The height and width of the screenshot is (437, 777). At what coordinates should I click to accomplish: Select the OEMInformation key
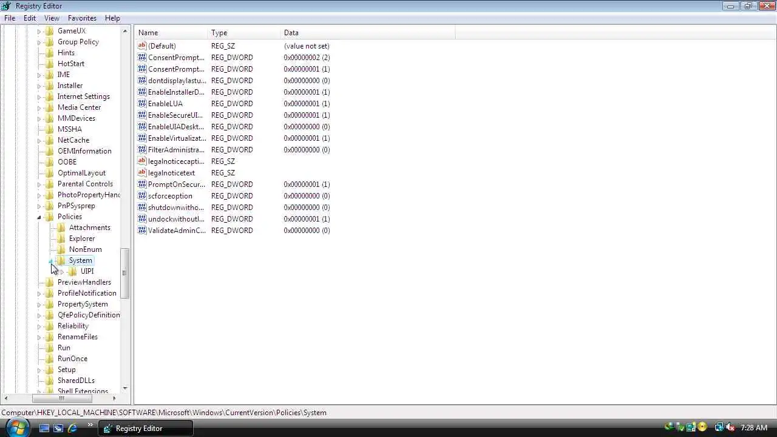[84, 151]
